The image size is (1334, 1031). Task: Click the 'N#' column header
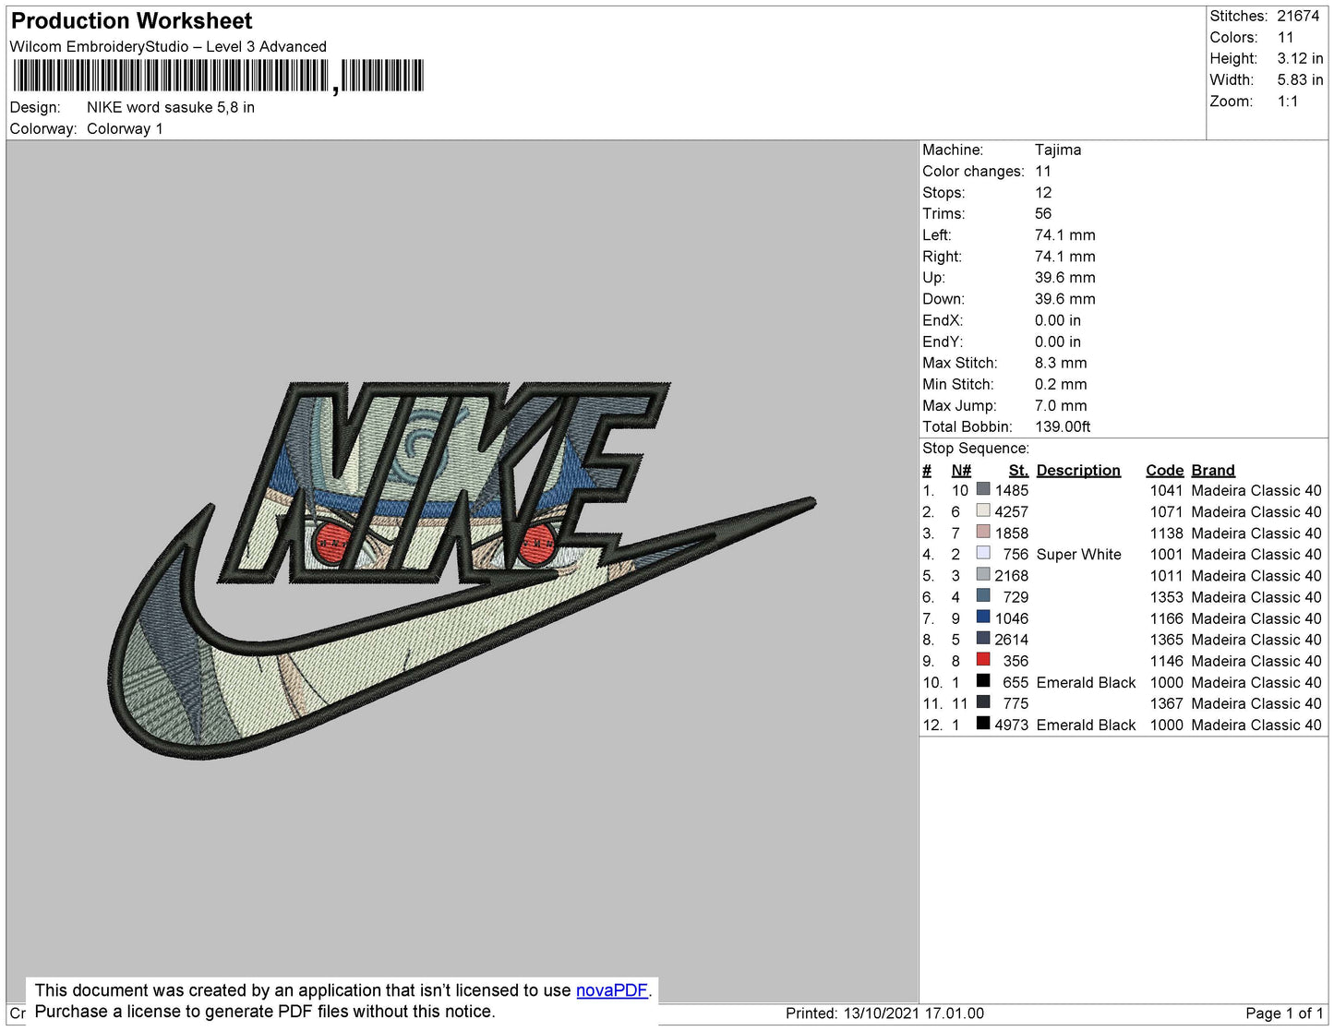click(x=961, y=470)
